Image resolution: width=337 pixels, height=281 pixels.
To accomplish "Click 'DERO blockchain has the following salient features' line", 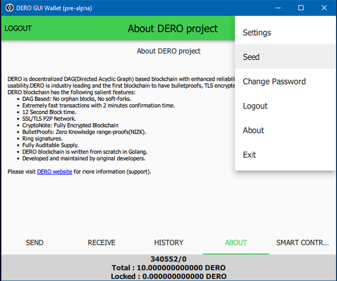I will coord(72,92).
